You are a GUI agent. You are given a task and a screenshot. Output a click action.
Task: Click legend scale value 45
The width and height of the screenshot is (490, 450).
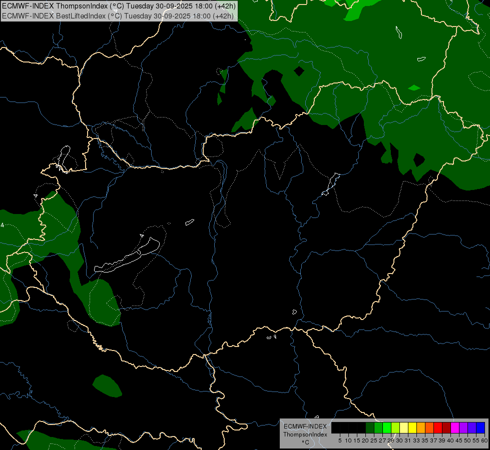[x=459, y=440]
